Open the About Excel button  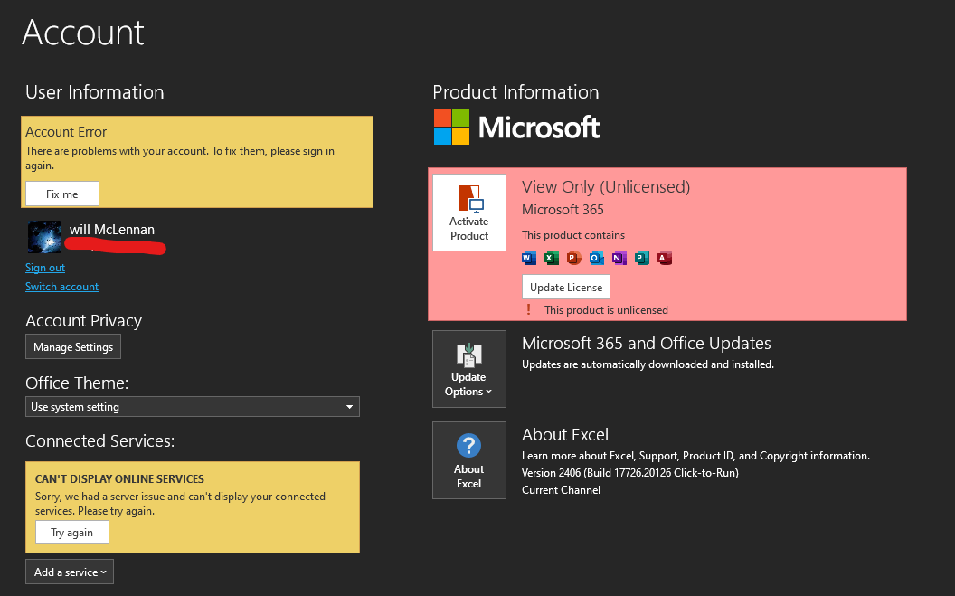(x=469, y=460)
